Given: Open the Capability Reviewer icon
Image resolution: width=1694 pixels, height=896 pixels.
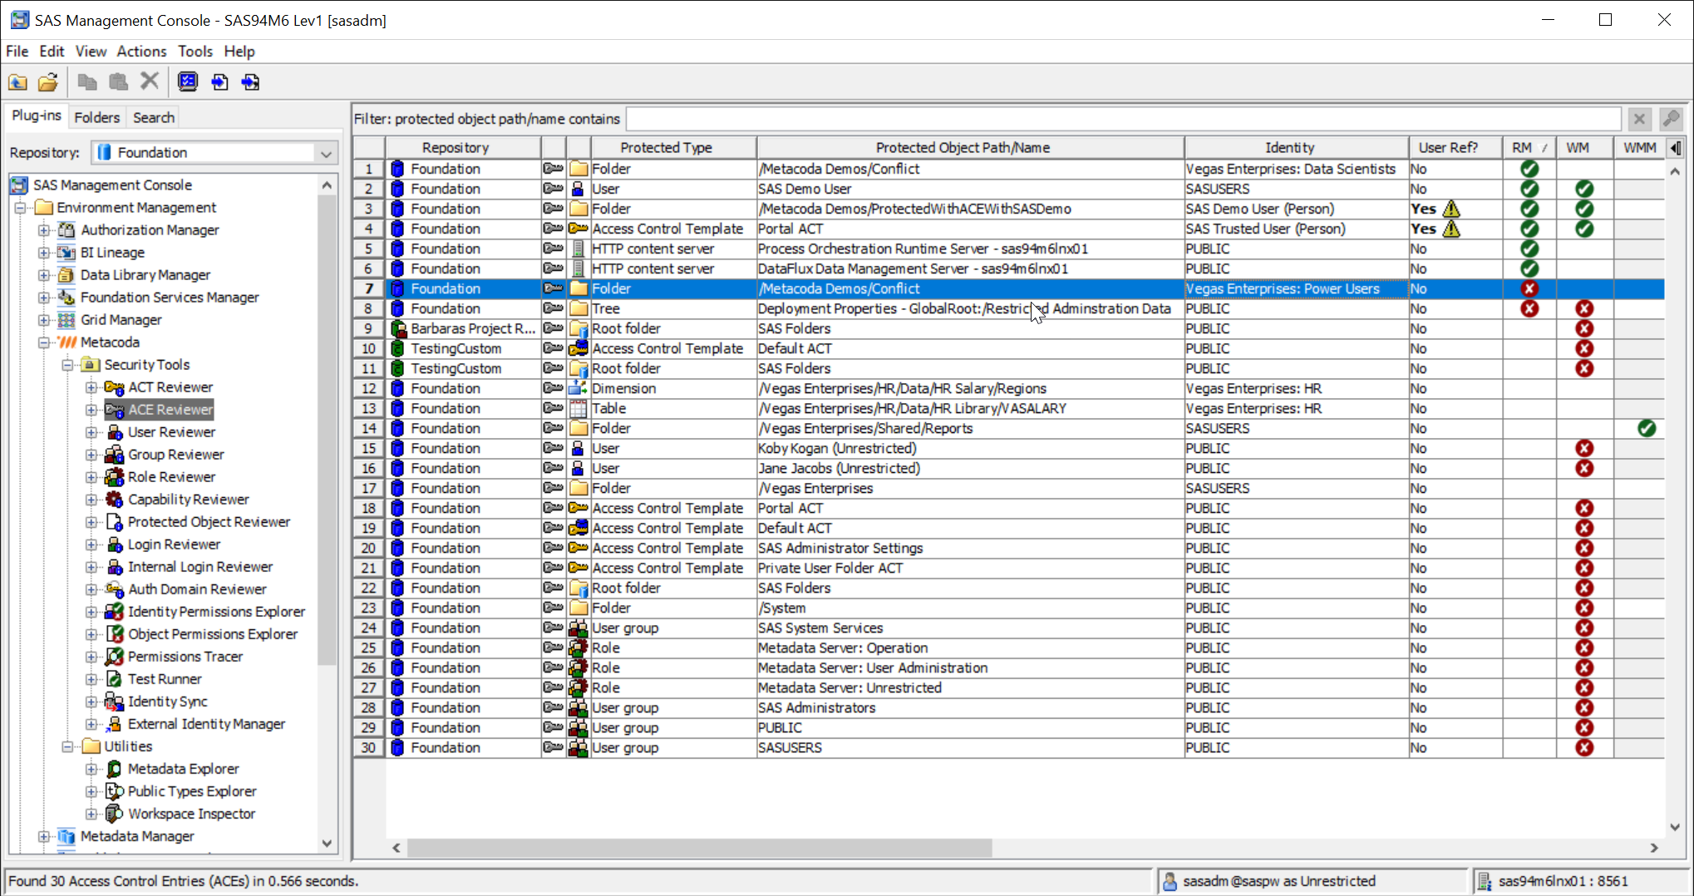Looking at the screenshot, I should coord(115,500).
